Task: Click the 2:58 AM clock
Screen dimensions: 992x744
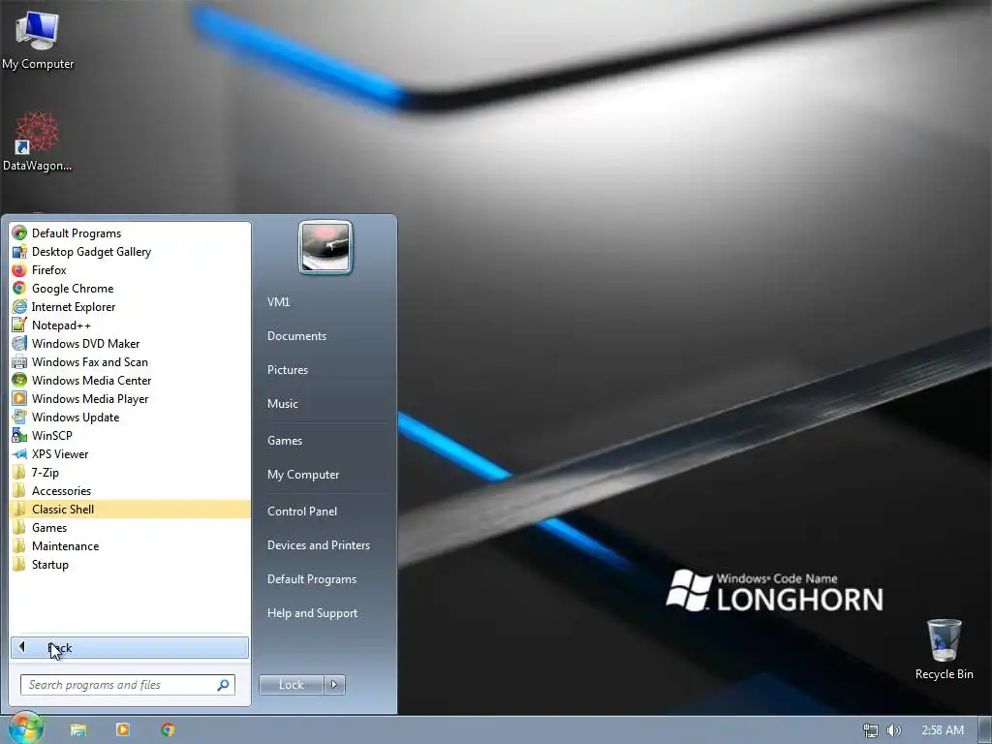Action: coord(943,730)
